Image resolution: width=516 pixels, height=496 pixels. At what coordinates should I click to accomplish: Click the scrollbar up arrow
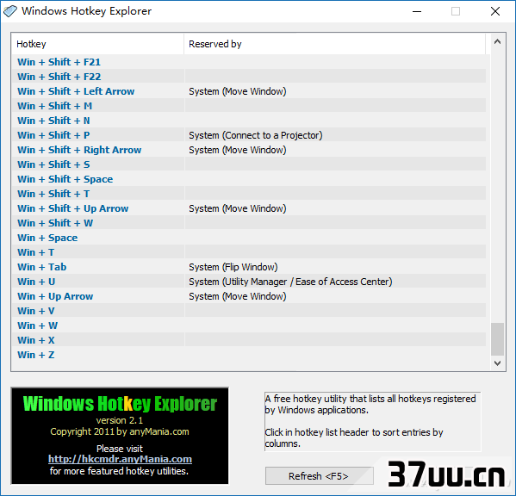[497, 42]
